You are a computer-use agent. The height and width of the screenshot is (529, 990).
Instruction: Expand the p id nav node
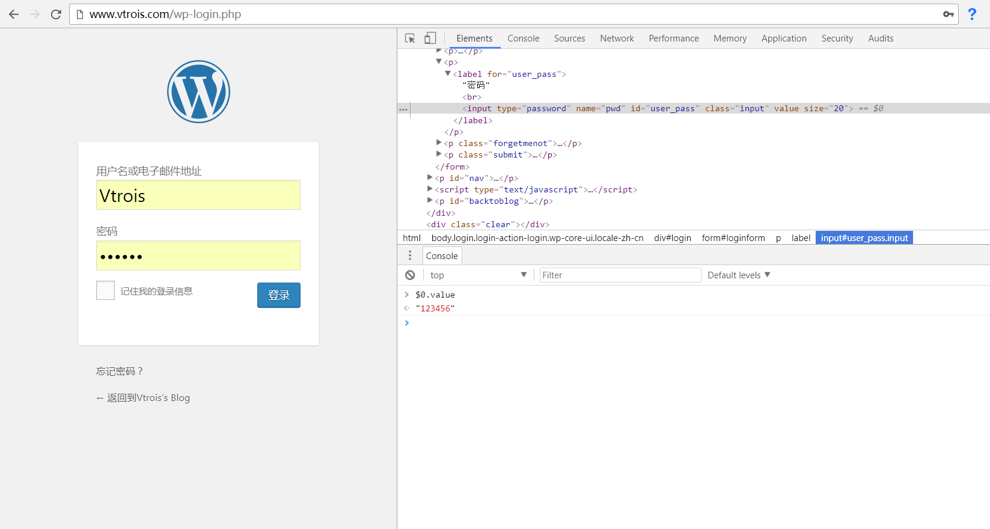(x=430, y=178)
